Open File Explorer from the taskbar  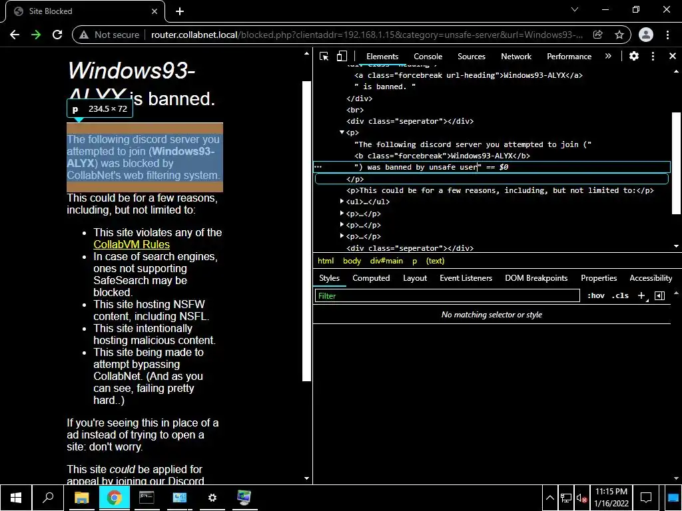click(x=81, y=498)
